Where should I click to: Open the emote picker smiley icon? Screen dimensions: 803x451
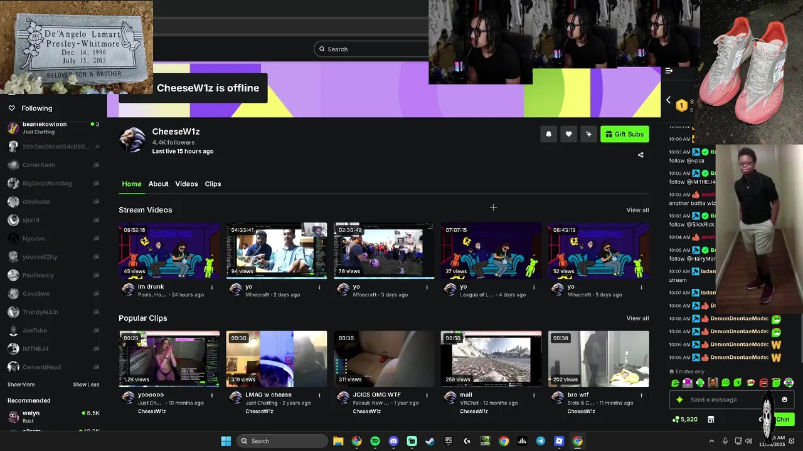[784, 400]
